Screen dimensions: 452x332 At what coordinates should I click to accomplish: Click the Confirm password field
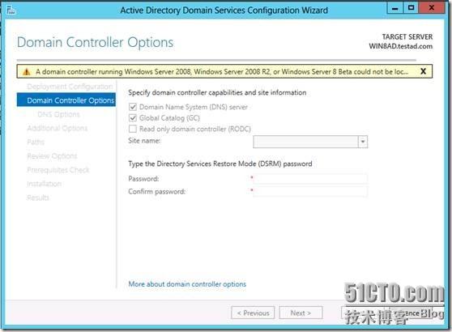pos(310,191)
